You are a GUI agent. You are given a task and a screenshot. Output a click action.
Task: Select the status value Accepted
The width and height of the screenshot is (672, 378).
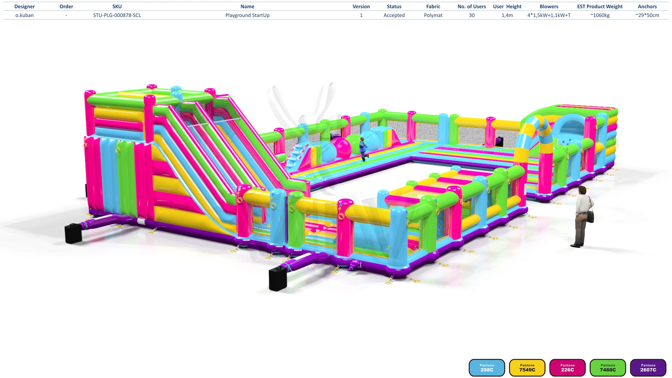pyautogui.click(x=394, y=15)
